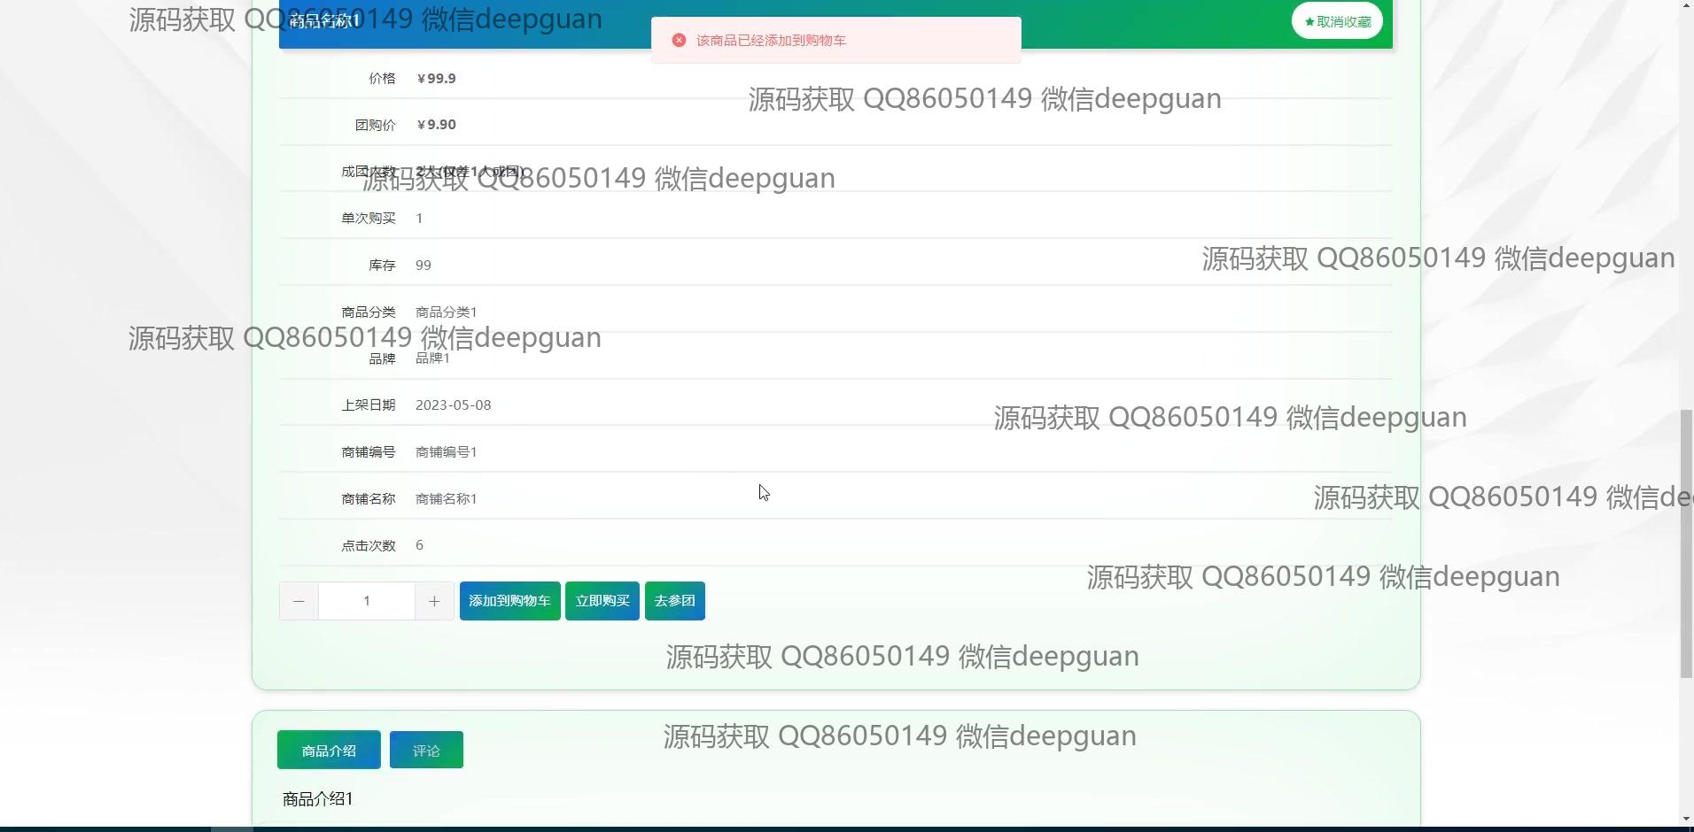Click the 商品名称1 title header
1694x832 pixels.
324,21
